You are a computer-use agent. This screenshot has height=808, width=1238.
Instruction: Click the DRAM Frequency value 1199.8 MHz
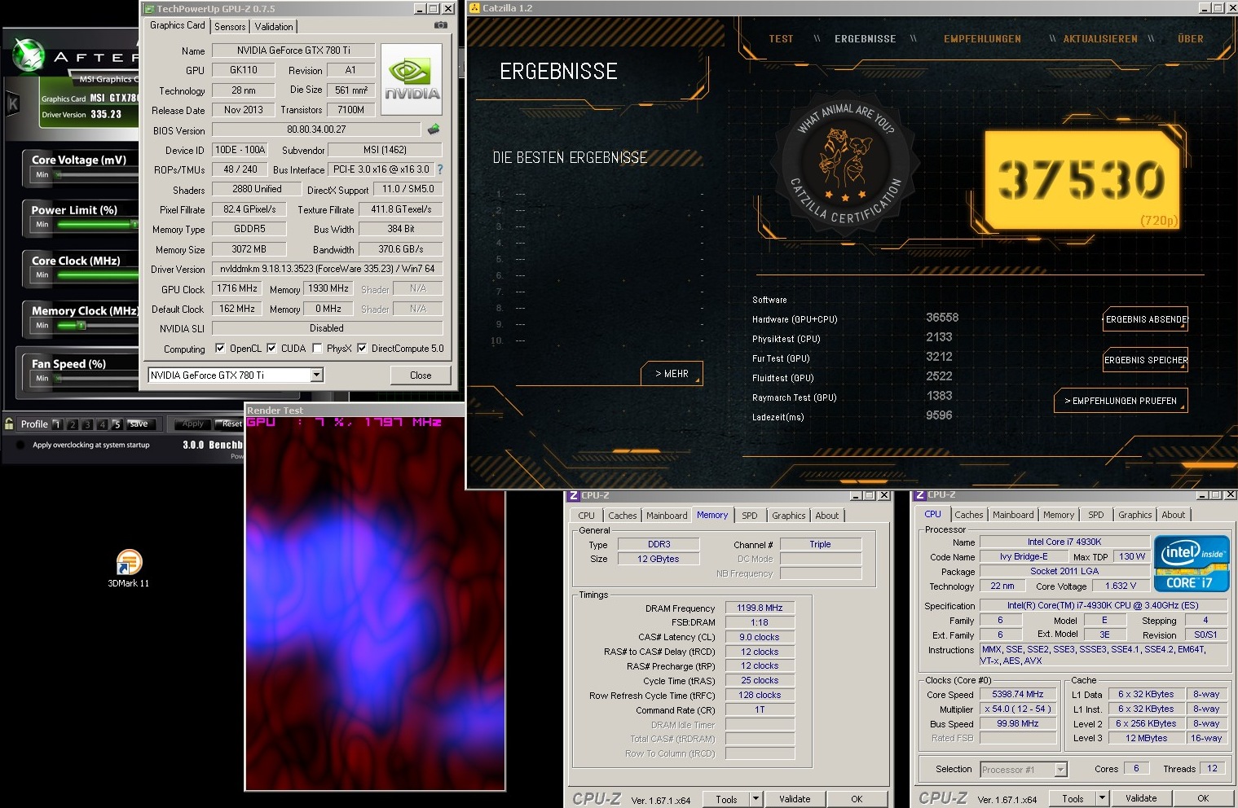(760, 608)
